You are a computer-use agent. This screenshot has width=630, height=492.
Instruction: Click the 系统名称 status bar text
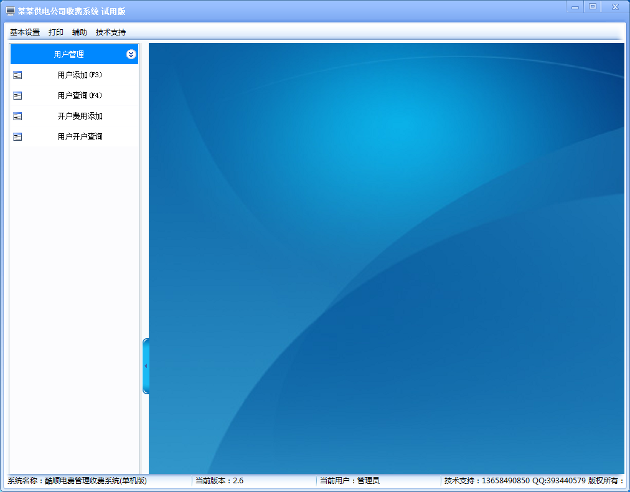pyautogui.click(x=77, y=481)
